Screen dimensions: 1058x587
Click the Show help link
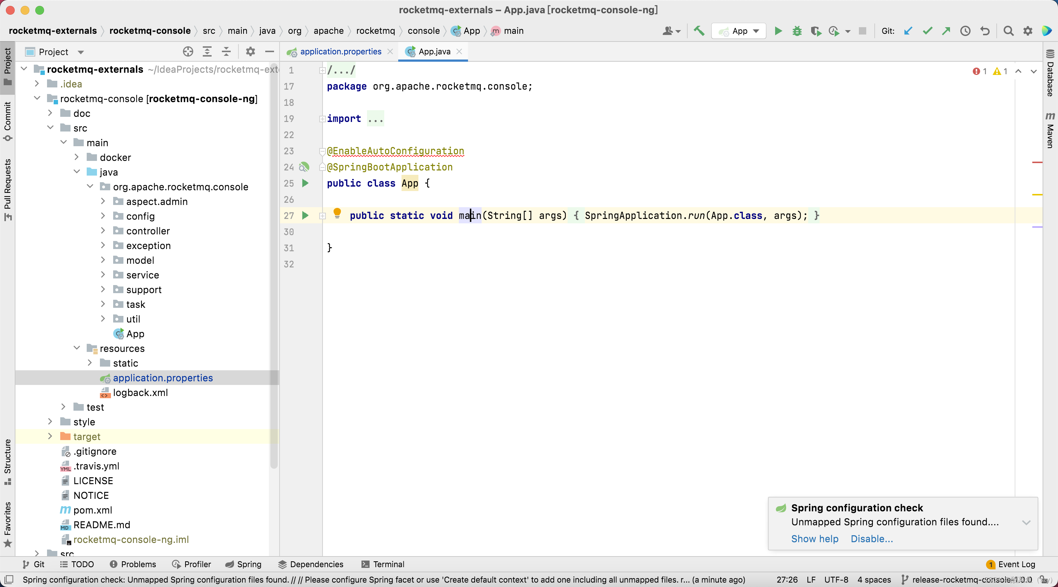point(814,539)
